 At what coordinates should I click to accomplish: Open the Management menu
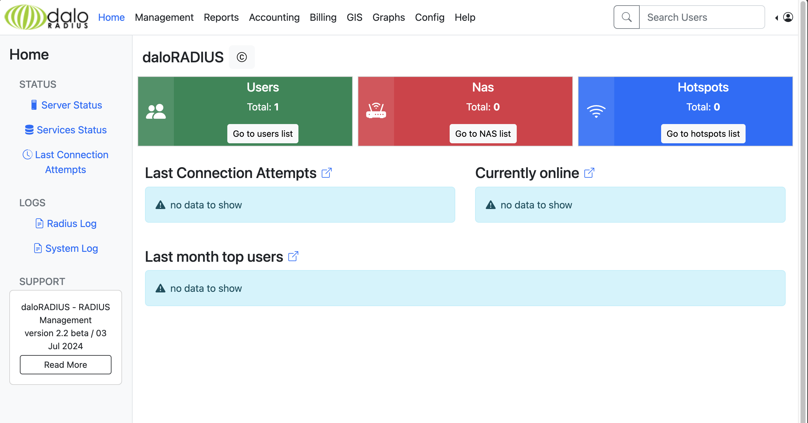pyautogui.click(x=164, y=17)
